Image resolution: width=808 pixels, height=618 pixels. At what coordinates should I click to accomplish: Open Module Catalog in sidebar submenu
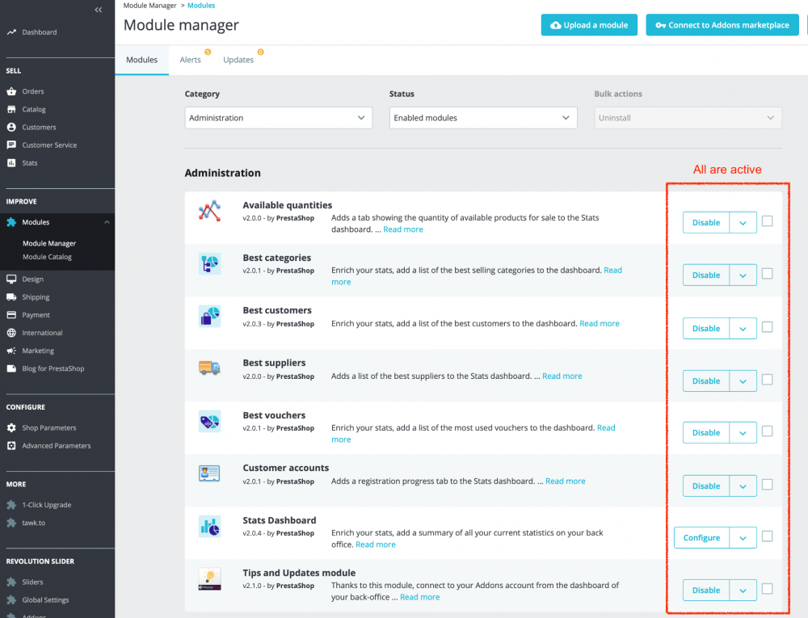(47, 256)
